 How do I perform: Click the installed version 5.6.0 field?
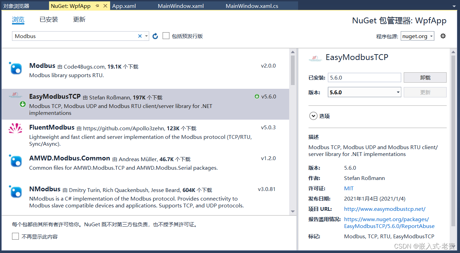[x=364, y=77]
